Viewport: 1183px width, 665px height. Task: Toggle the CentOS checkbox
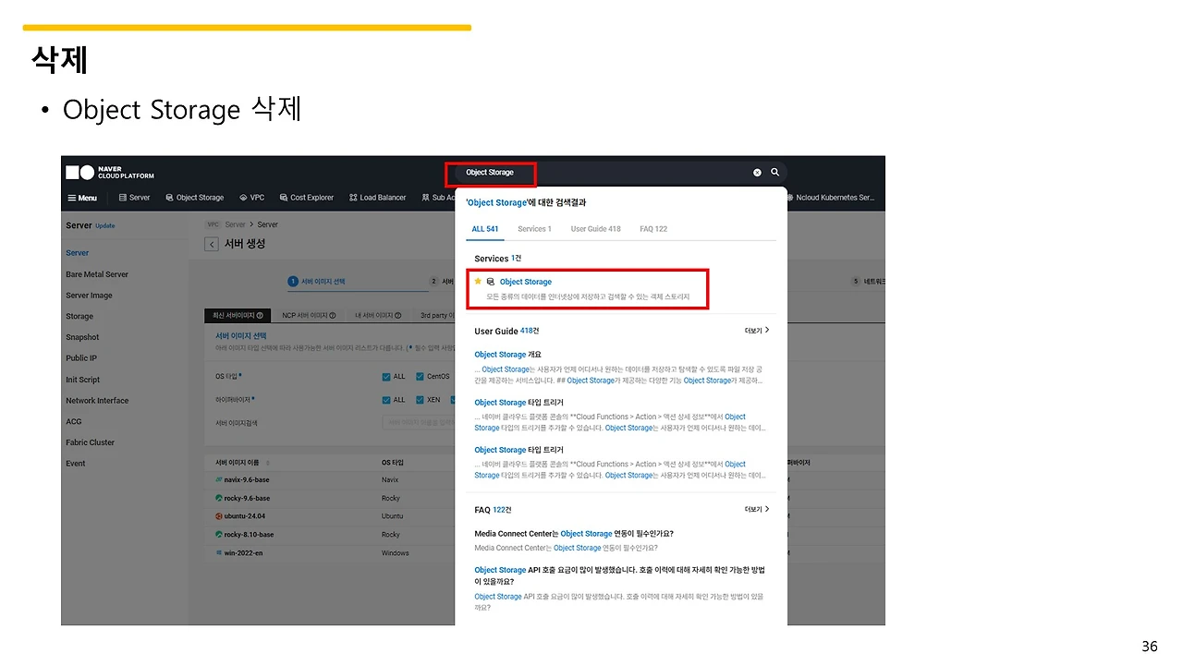pos(420,377)
